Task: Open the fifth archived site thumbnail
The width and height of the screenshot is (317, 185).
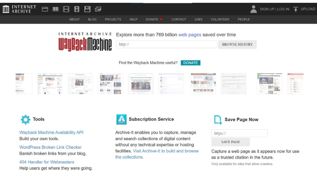Action: [141, 84]
